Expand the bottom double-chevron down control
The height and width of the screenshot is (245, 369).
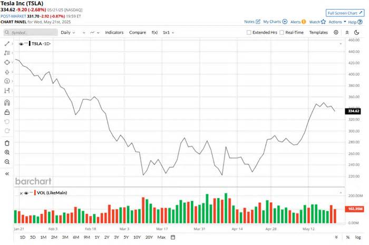336,237
